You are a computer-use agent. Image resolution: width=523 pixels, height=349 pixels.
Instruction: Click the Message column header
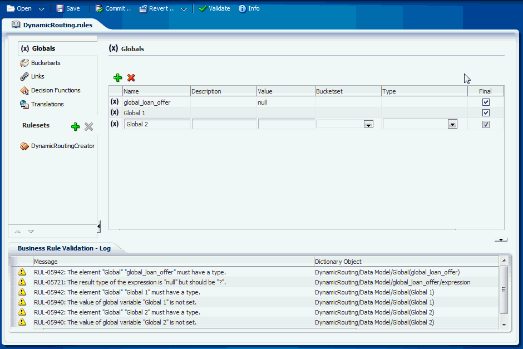[174, 262]
